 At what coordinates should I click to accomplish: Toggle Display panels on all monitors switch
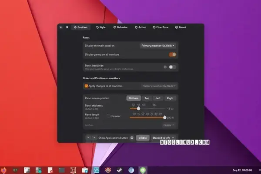[172, 54]
